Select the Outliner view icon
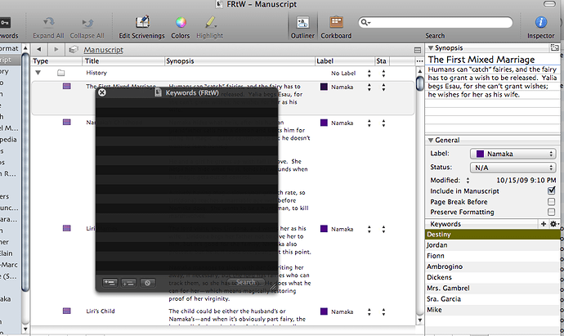 [302, 22]
